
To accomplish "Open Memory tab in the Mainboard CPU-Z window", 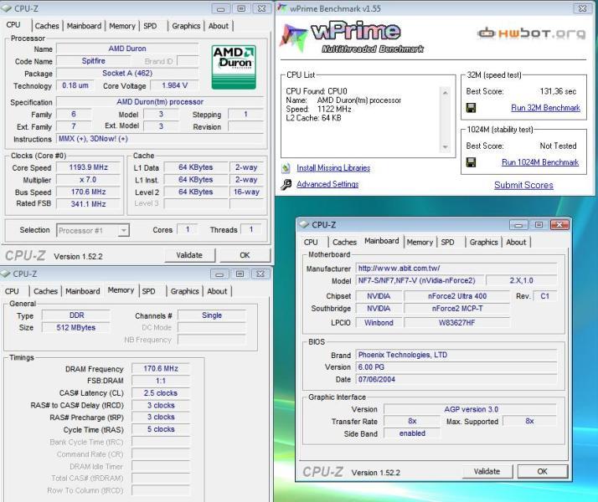I will point(420,243).
